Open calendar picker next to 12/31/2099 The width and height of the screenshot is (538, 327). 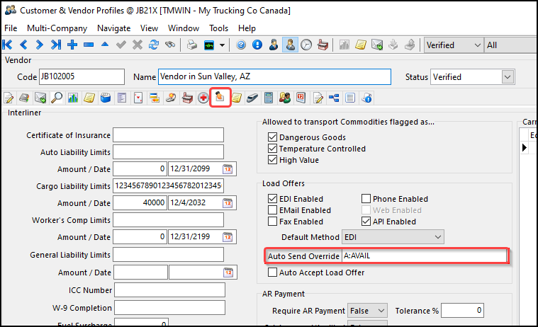tap(228, 168)
